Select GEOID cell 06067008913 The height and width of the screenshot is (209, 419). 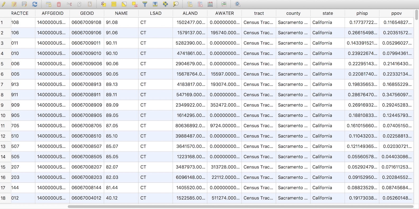tap(87, 85)
